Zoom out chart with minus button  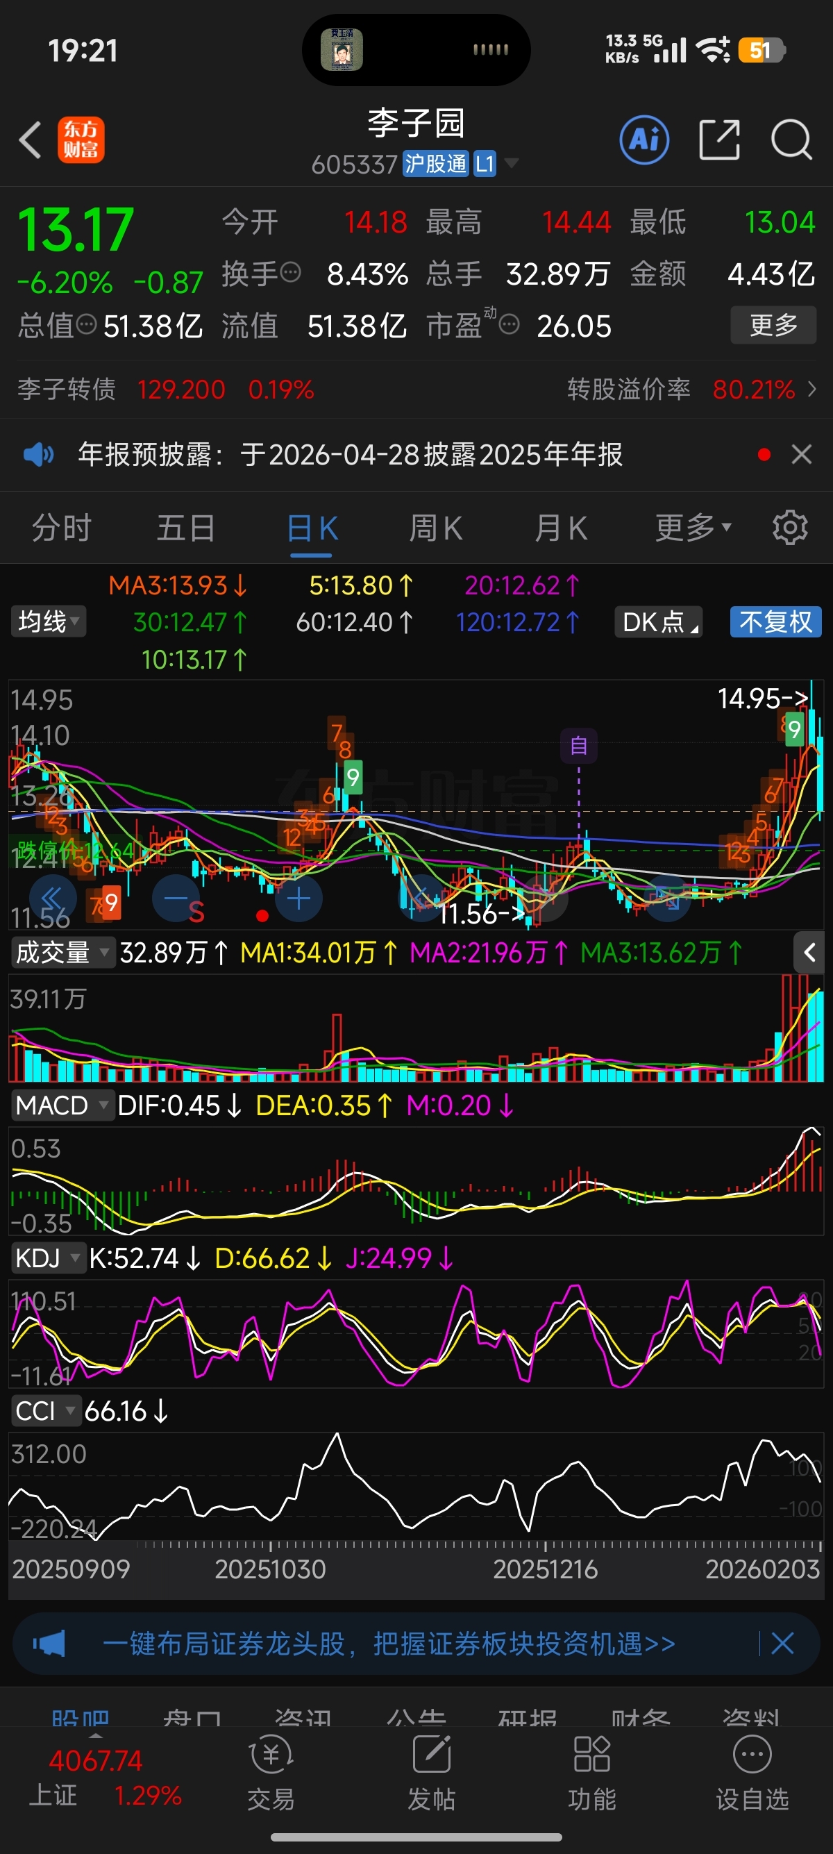click(x=176, y=899)
